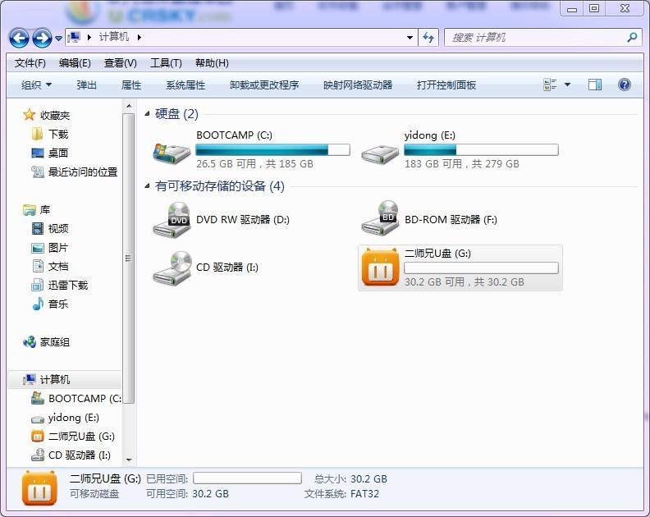Click the change view icon
Screen dimensions: 650x517
pos(550,85)
